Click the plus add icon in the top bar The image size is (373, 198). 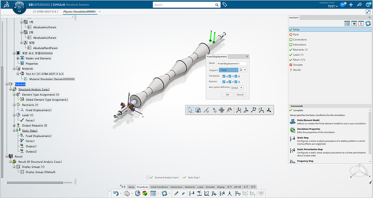click(x=351, y=5)
